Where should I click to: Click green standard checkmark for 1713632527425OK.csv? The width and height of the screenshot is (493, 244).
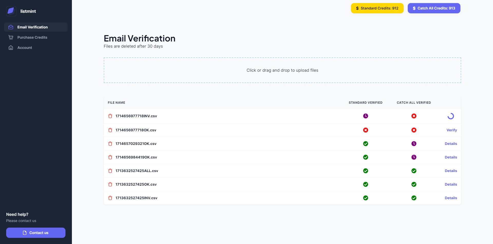coord(365,184)
